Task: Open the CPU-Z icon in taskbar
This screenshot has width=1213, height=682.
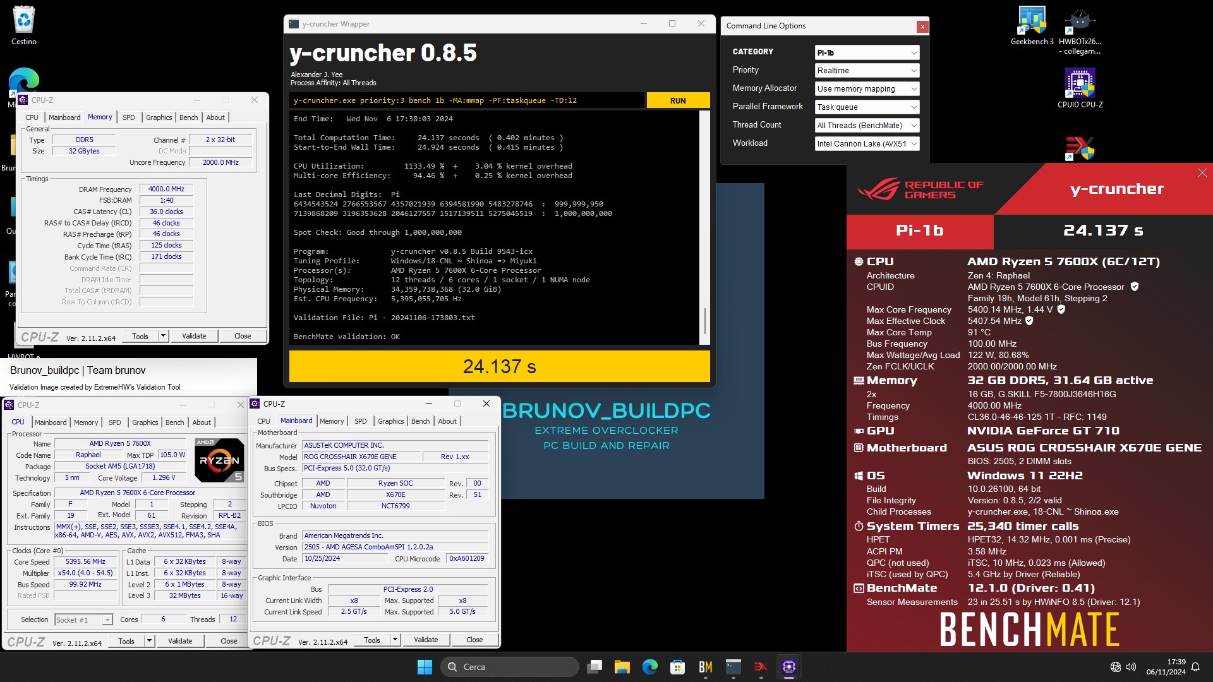Action: click(788, 667)
